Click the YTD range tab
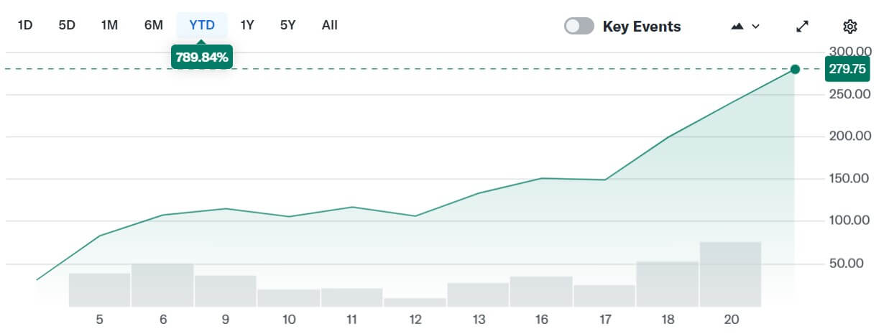Screen dimensions: 889x334 tap(202, 25)
